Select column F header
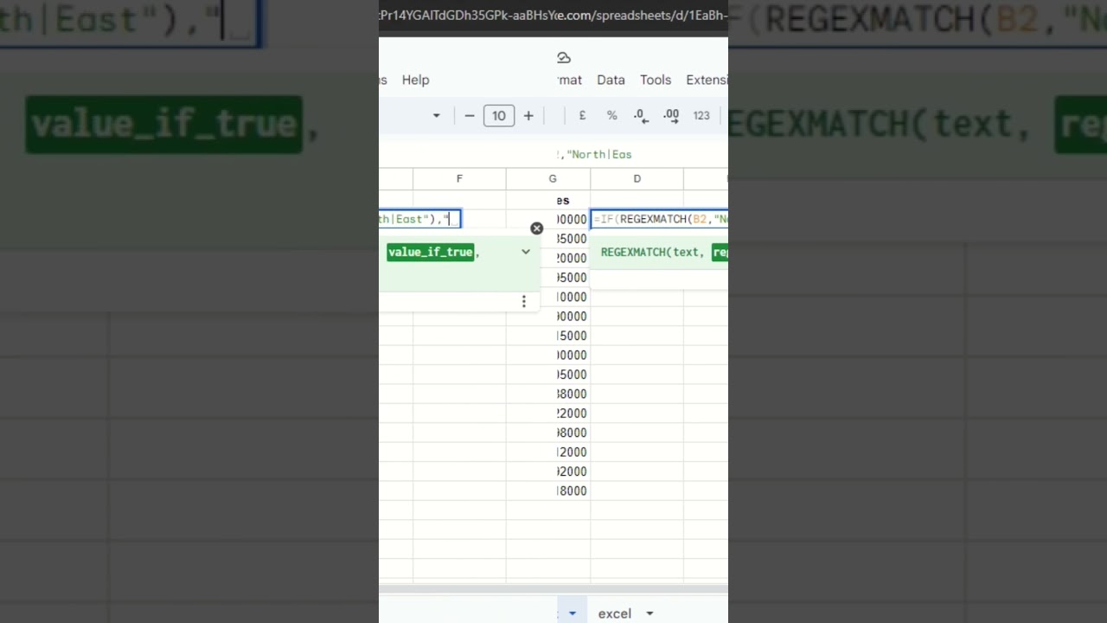This screenshot has width=1107, height=623. pos(459,178)
